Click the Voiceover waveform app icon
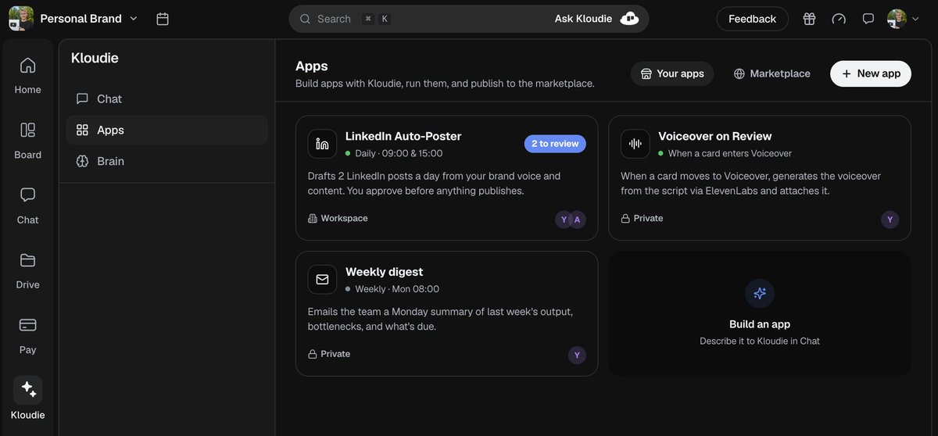Screen dimensions: 938x436 (x=635, y=144)
